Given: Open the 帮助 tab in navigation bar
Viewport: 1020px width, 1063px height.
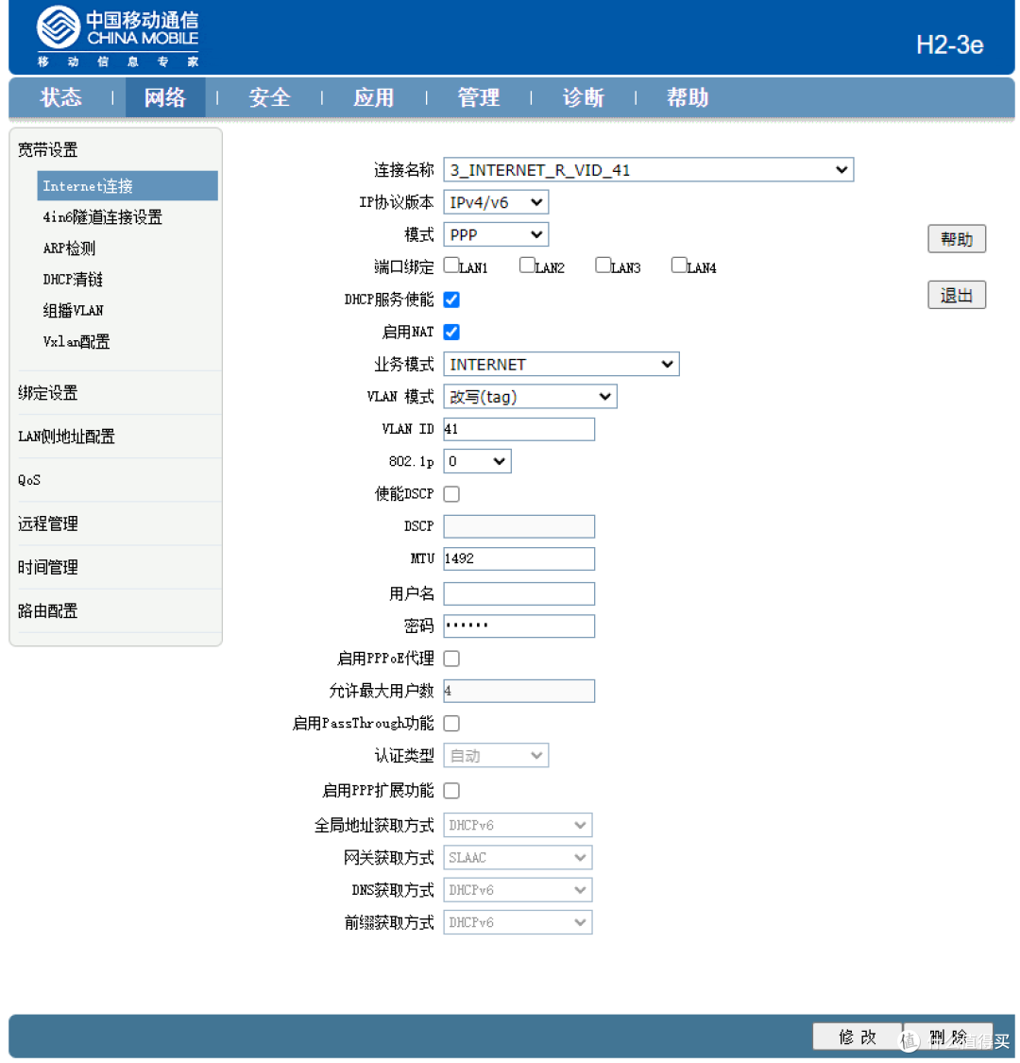Looking at the screenshot, I should click(688, 97).
